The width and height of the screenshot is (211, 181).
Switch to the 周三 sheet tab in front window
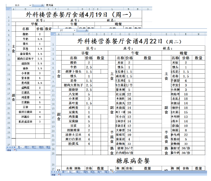(x=79, y=172)
